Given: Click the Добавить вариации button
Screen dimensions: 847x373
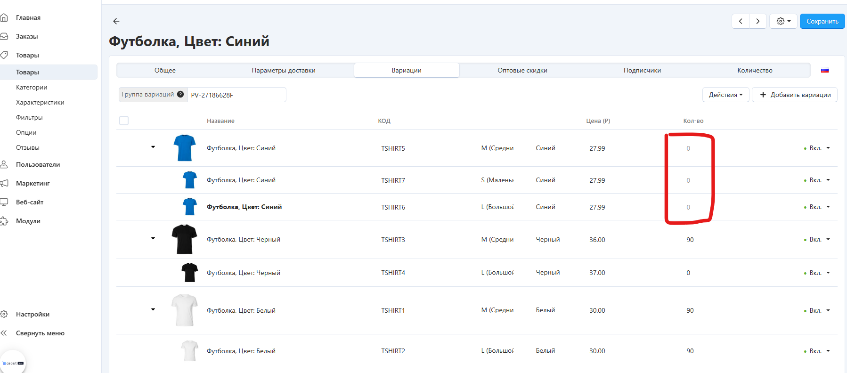Looking at the screenshot, I should 795,95.
